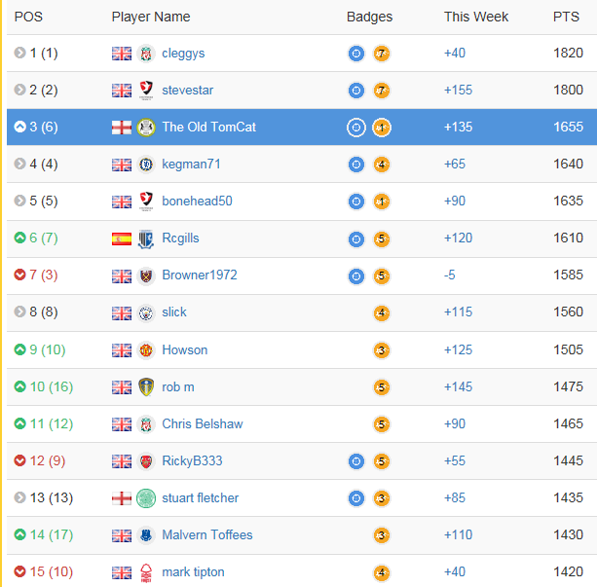Click the orange 4 badge for mark tipton
Viewport: 597px width, 587px height.
pos(381,572)
